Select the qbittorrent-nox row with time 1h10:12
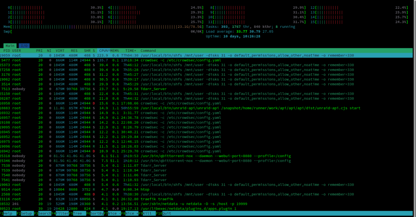This screenshot has width=416, height=217. tap(206, 160)
